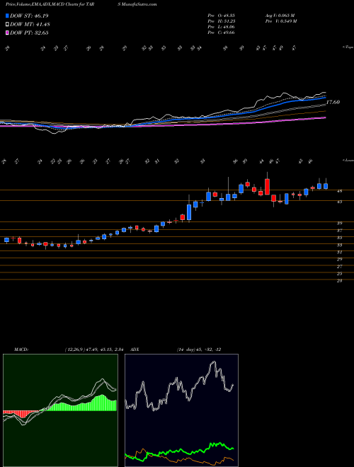Click the price axis label '33'
This screenshot has width=354, height=467.
[x=339, y=245]
